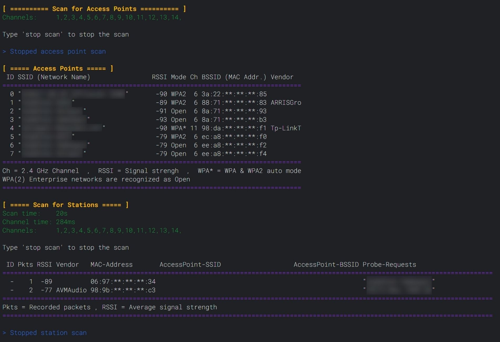Click MAC address 88:71:**:**:**:83
500x342 pixels.
pyautogui.click(x=234, y=103)
